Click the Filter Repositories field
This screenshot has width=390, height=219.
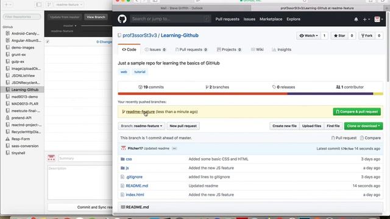click(22, 16)
